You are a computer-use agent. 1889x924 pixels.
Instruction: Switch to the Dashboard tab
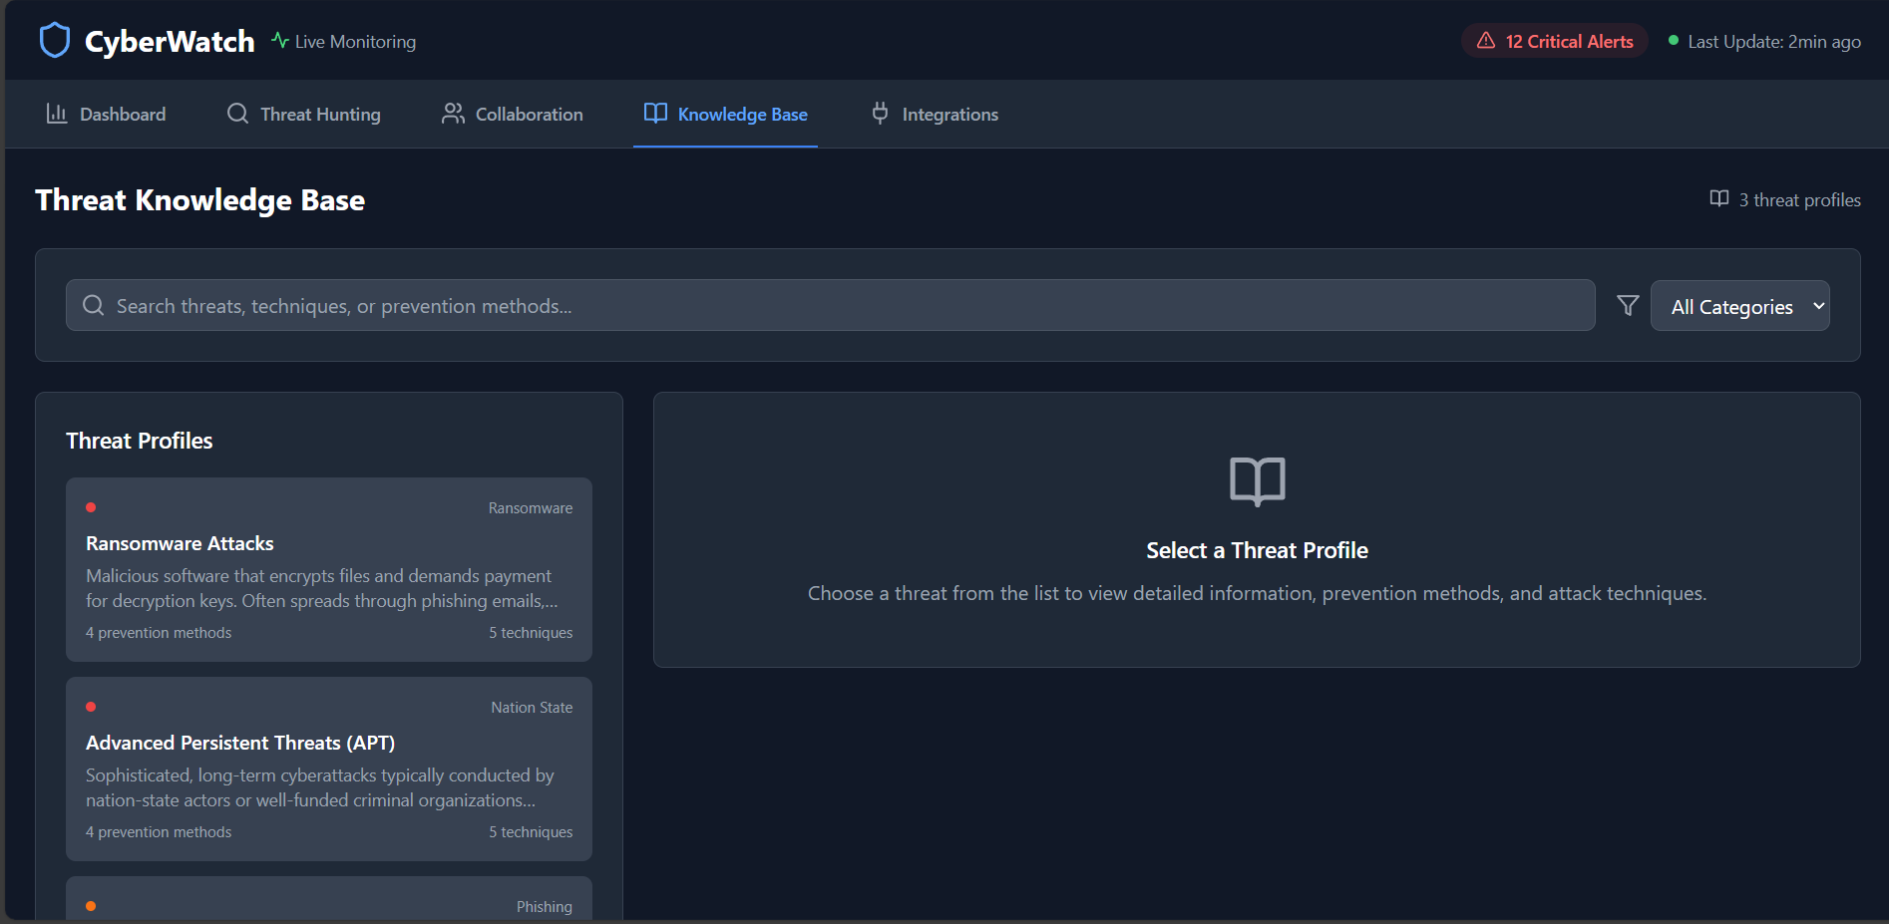click(x=106, y=115)
